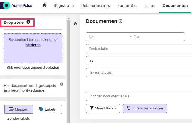The width and height of the screenshot is (192, 123).
Task: Open the Facturatie menu
Action: click(127, 6)
